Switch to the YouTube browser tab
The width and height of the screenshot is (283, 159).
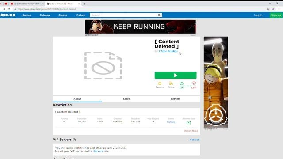click(x=27, y=4)
